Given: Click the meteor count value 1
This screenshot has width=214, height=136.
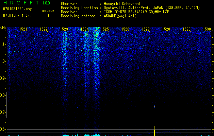Looking at the screenshot, I should click(x=48, y=16).
